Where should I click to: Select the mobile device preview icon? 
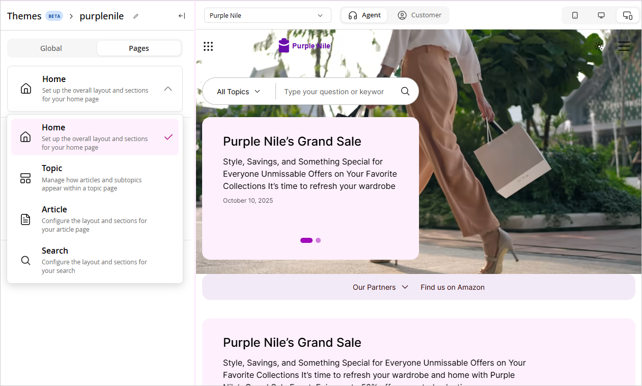575,15
